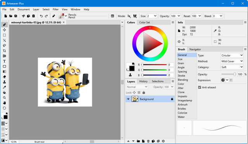Screen dimensions: 248x144
Task: Open the Filter menu
Action: [55, 9]
